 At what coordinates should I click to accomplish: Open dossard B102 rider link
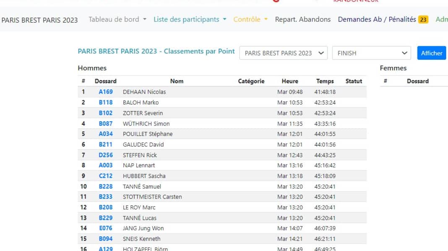[106, 113]
